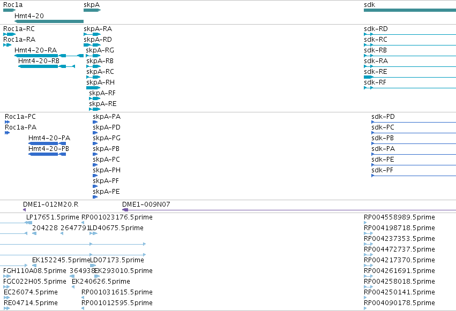Viewport: 456px width, 311px height.
Task: Select the skpA-PD protein label
Action: pos(107,127)
